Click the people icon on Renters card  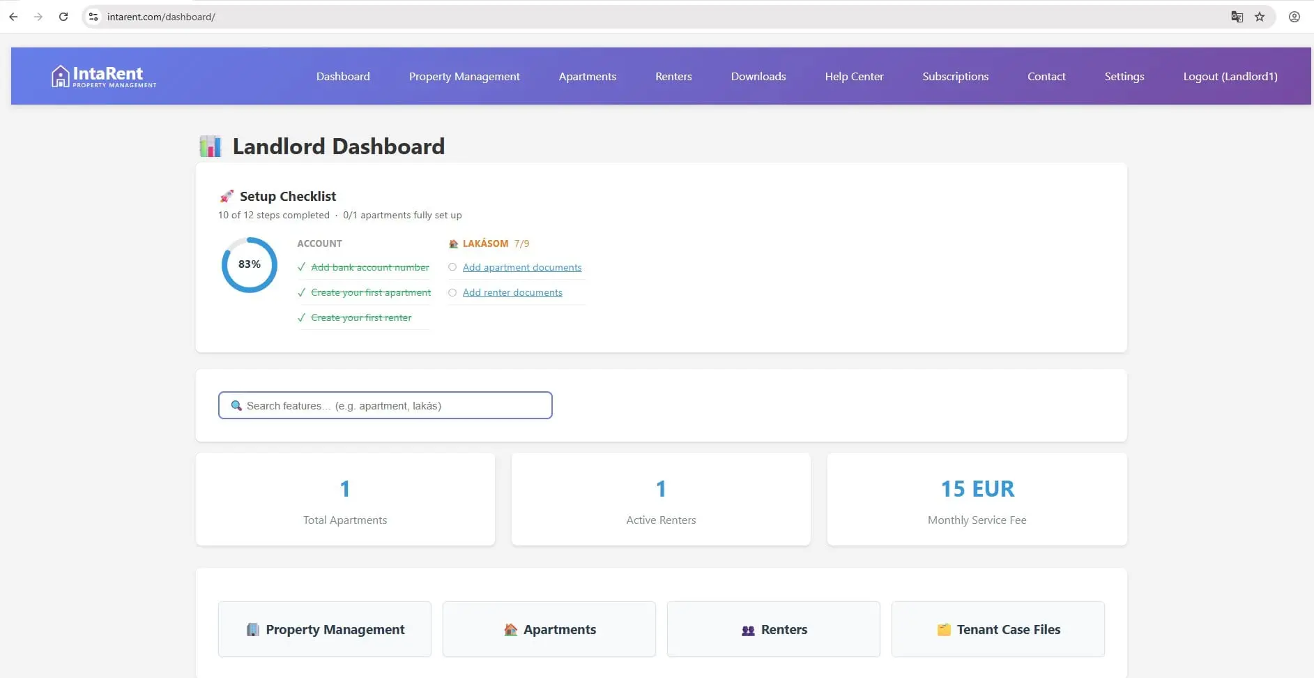pos(748,630)
